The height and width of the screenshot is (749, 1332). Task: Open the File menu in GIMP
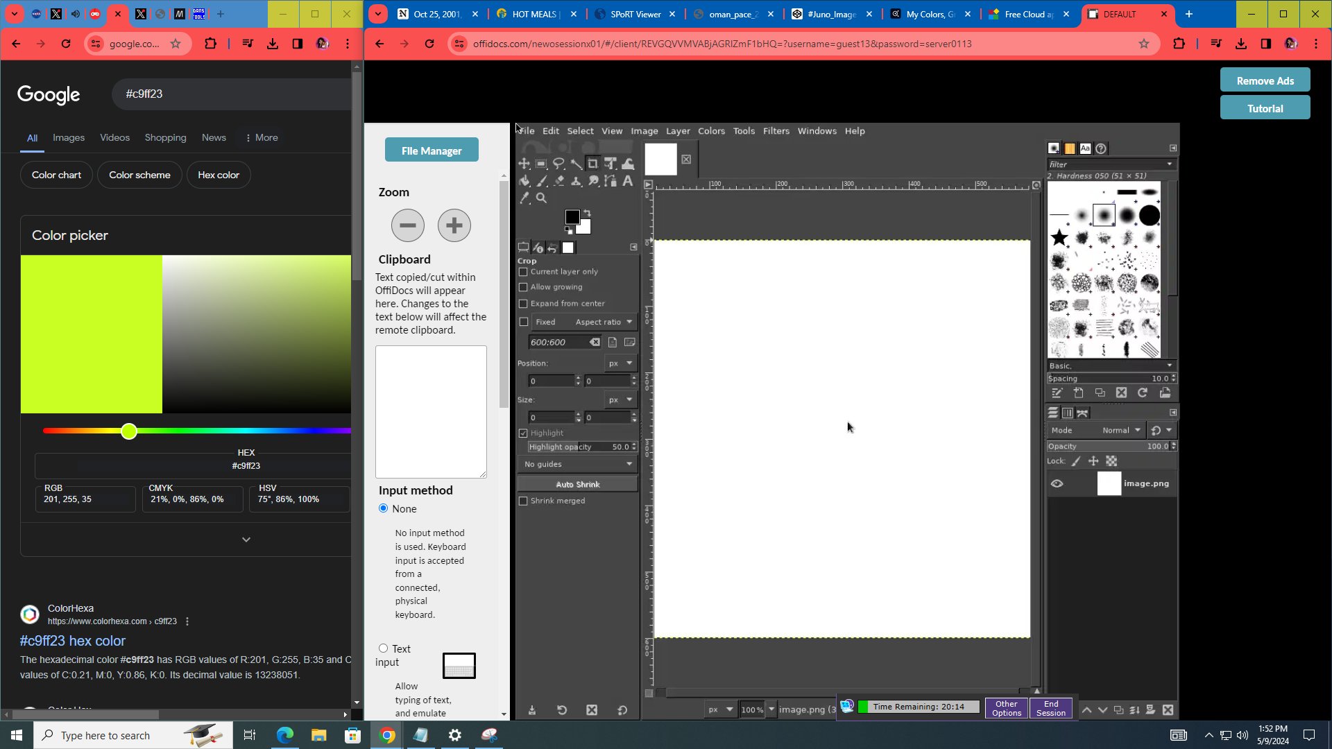pos(527,131)
